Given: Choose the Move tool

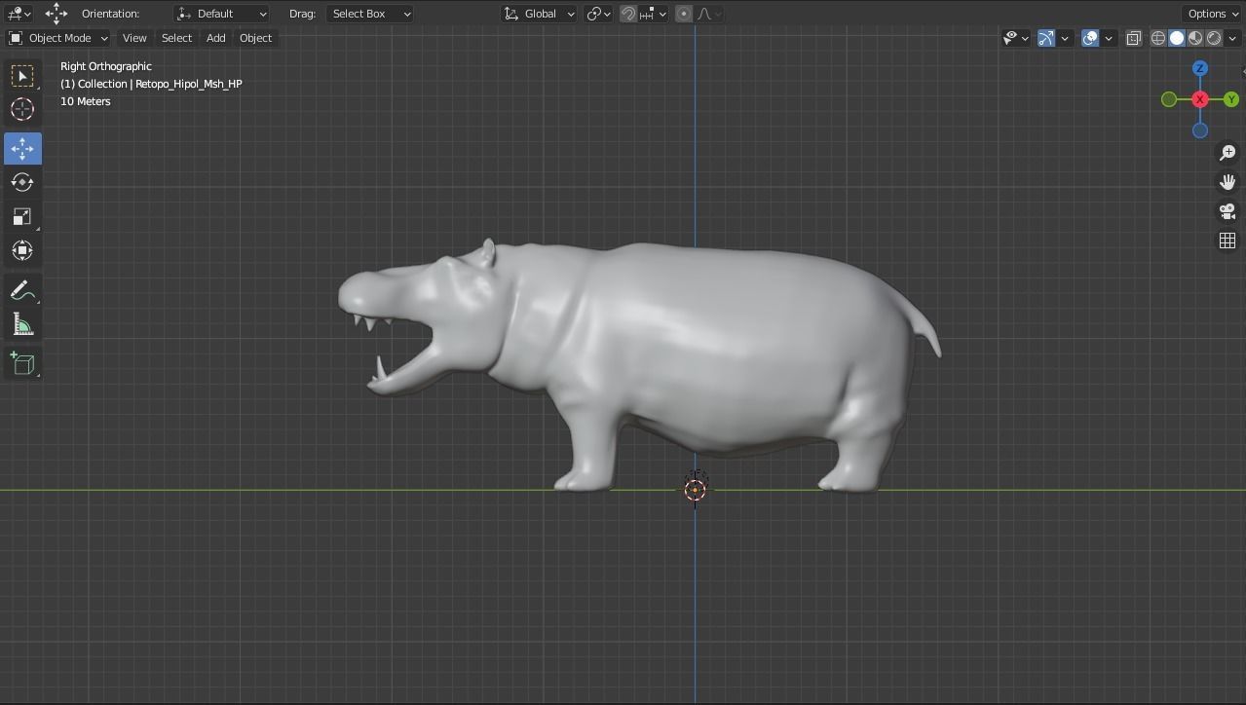Looking at the screenshot, I should (22, 148).
